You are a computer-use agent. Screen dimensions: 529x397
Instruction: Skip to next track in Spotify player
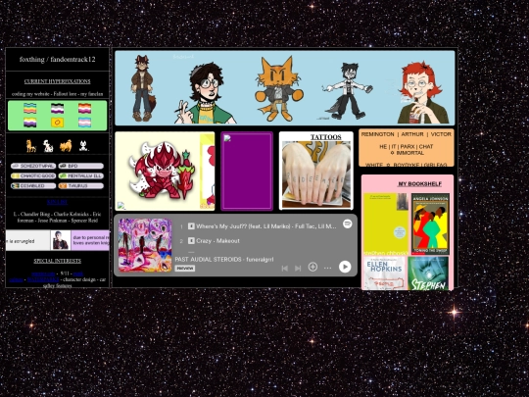[298, 268]
